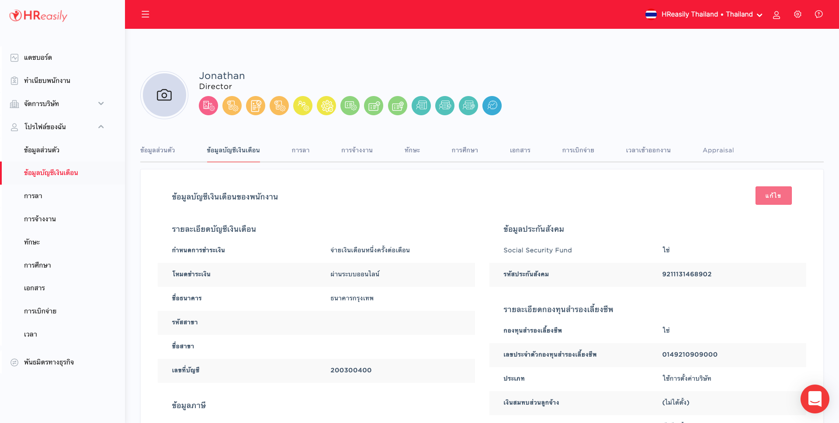Click the Director job title text
The image size is (839, 423).
215,86
